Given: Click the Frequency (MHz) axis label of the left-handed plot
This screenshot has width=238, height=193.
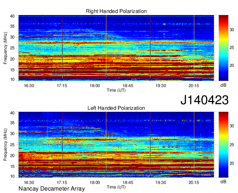Looking at the screenshot, I should [5, 145].
